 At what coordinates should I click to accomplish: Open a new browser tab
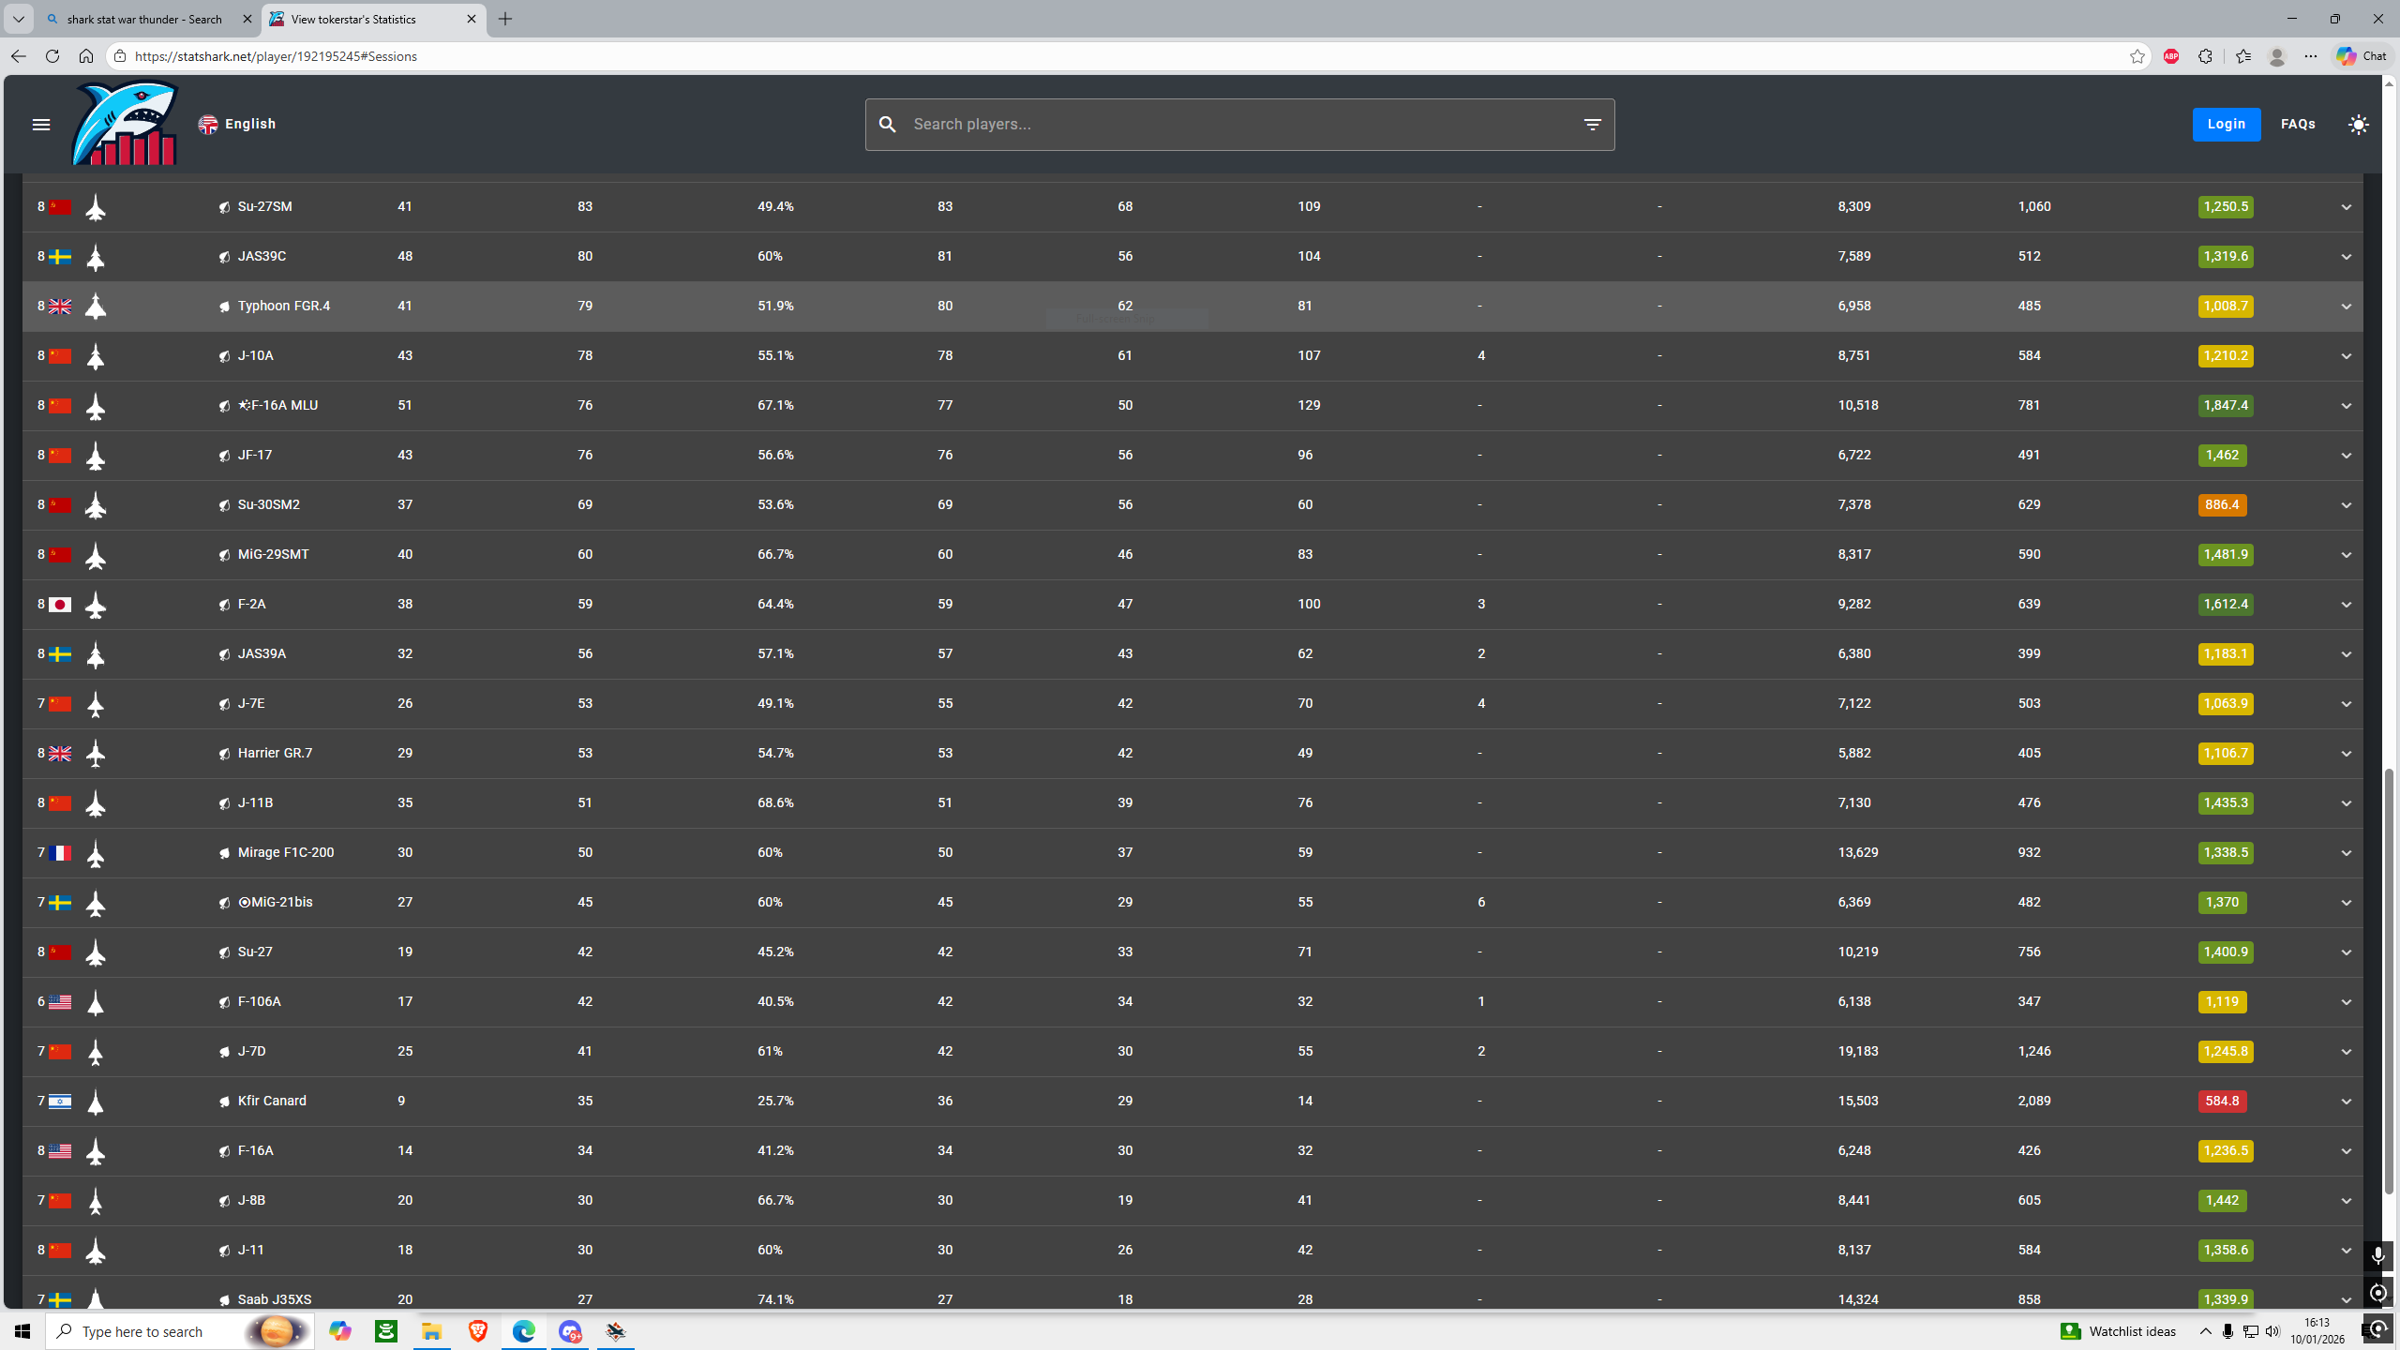tap(505, 19)
